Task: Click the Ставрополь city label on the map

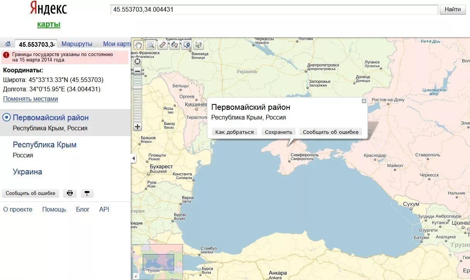Action: [x=427, y=155]
